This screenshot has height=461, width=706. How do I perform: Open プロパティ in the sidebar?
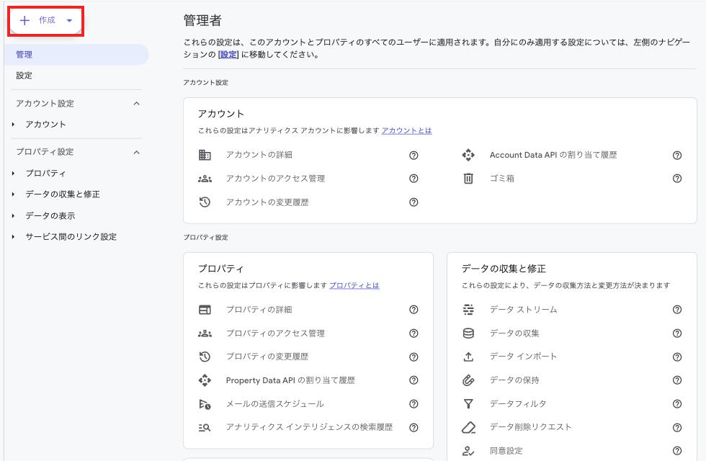tap(46, 174)
